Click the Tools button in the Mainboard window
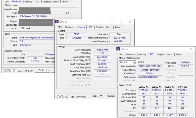Screen dimensions: 196x118 pos(41,70)
